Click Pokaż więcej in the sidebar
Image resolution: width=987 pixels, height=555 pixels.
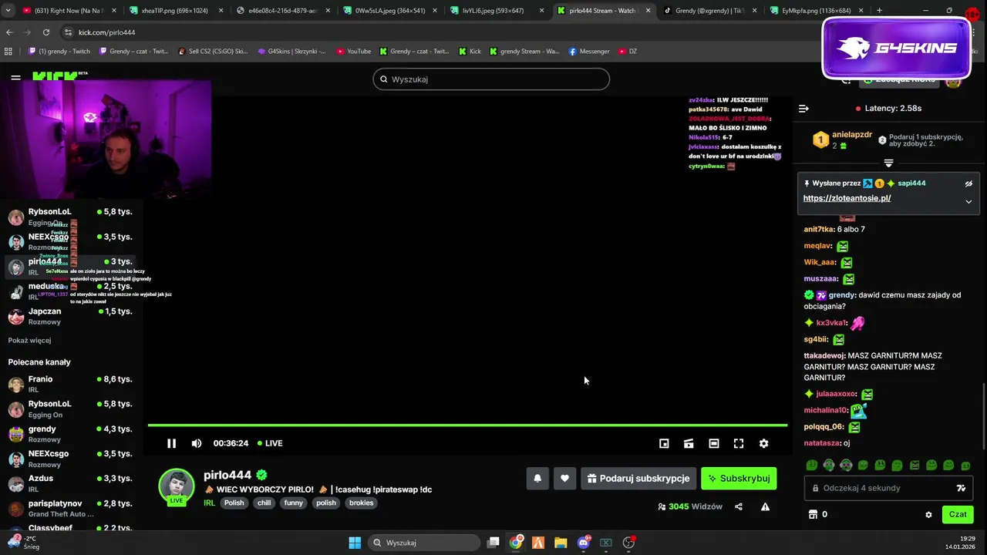(29, 340)
